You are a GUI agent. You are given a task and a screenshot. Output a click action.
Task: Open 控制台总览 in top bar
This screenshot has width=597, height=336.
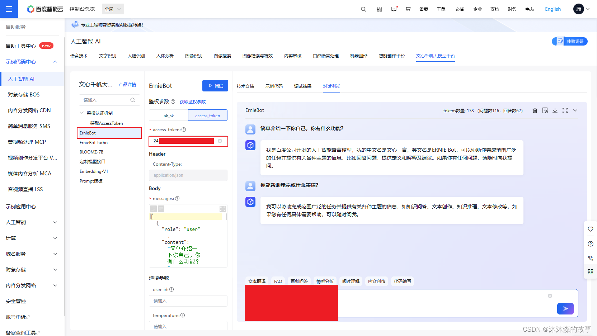pos(82,9)
